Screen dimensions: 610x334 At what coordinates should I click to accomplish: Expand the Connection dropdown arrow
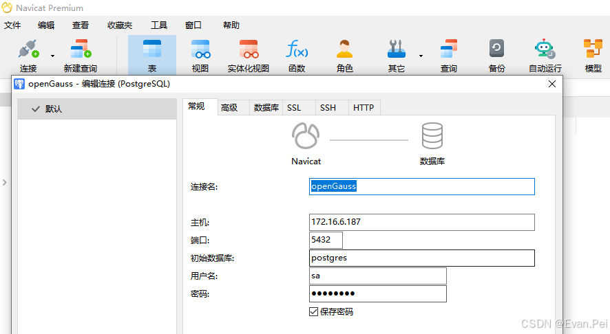[52, 56]
